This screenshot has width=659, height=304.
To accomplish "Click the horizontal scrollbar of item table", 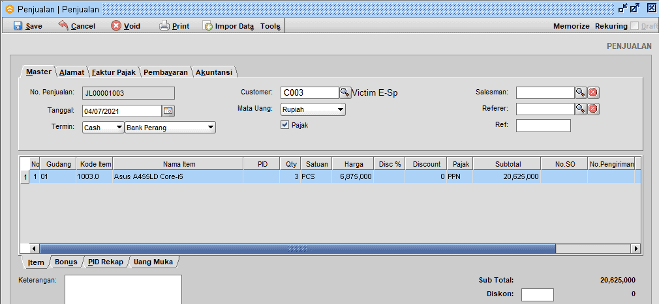I will (x=297, y=249).
